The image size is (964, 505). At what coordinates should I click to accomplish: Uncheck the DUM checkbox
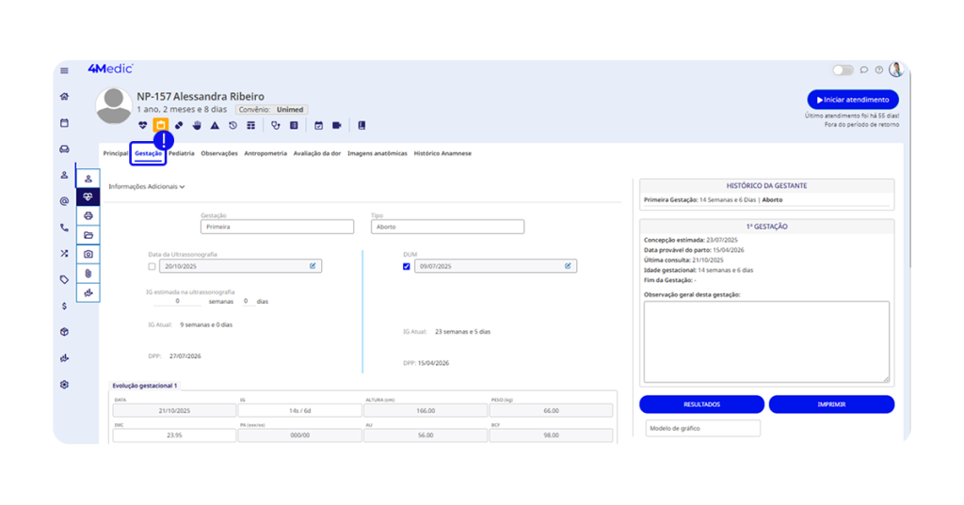click(x=407, y=267)
